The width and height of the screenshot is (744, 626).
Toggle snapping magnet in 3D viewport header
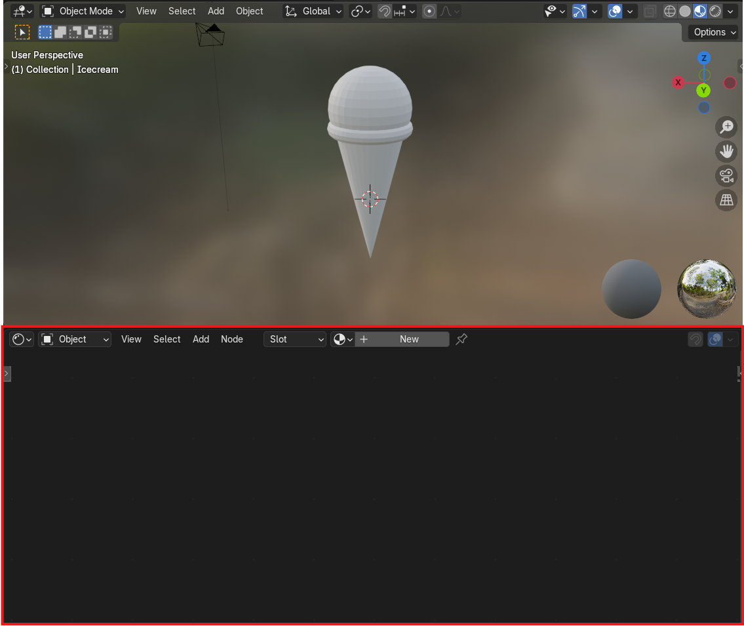(385, 11)
